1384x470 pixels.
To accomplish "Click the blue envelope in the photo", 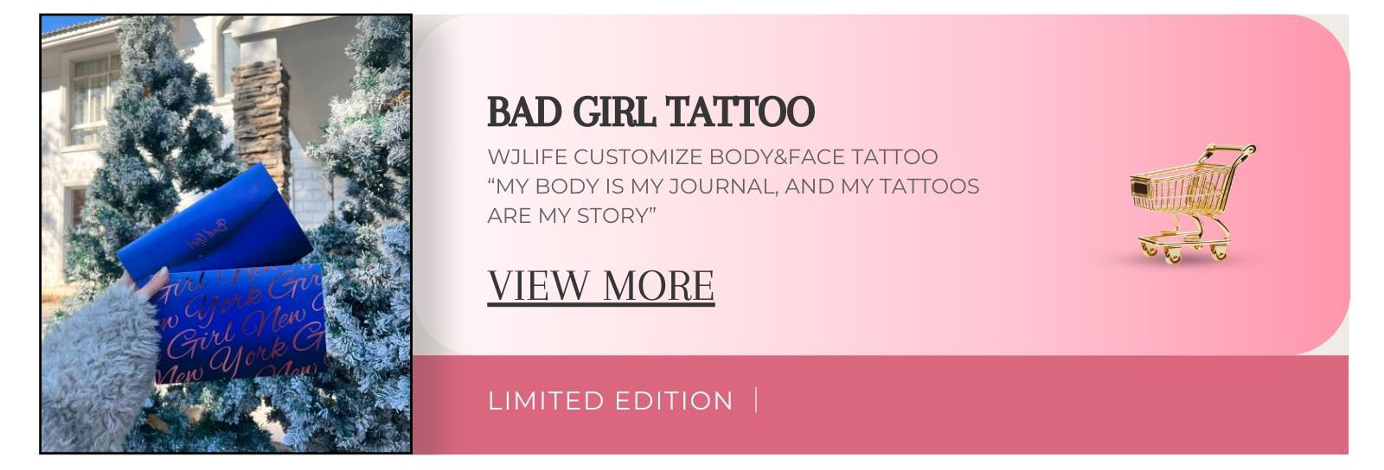I will point(216,225).
